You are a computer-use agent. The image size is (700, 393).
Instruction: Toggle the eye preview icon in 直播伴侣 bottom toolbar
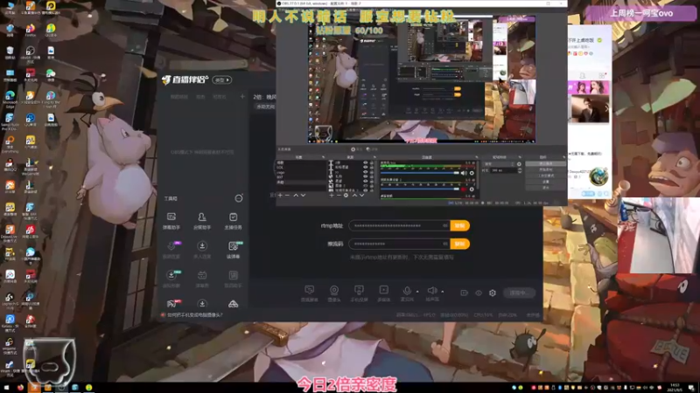tap(479, 293)
